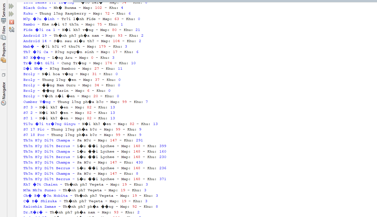
Task: Click the Rambo output line name
Action: click(x=29, y=24)
